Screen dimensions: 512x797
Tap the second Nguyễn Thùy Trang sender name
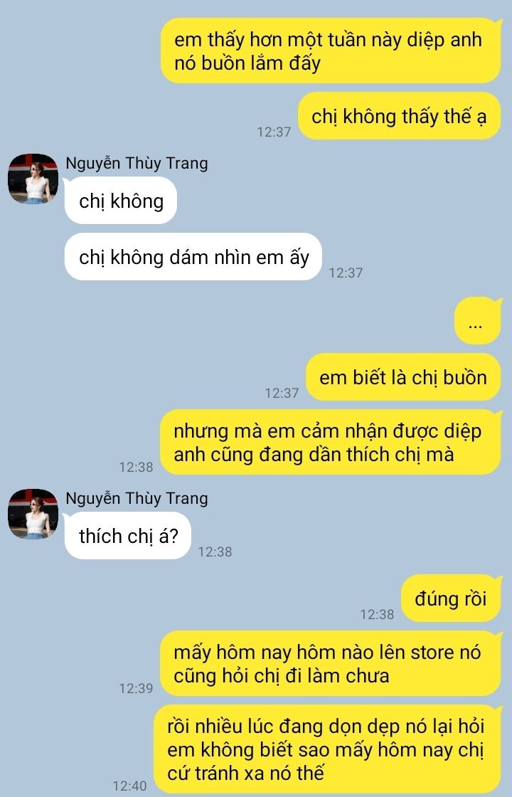(137, 499)
